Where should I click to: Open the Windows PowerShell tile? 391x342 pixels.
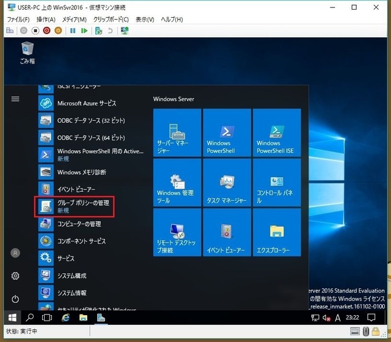point(227,133)
